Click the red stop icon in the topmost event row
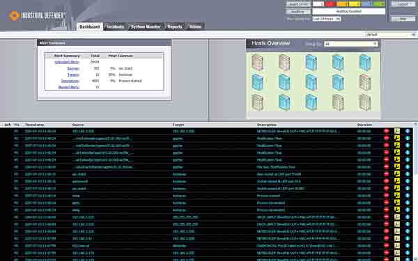This screenshot has width=418, height=261. (x=386, y=131)
